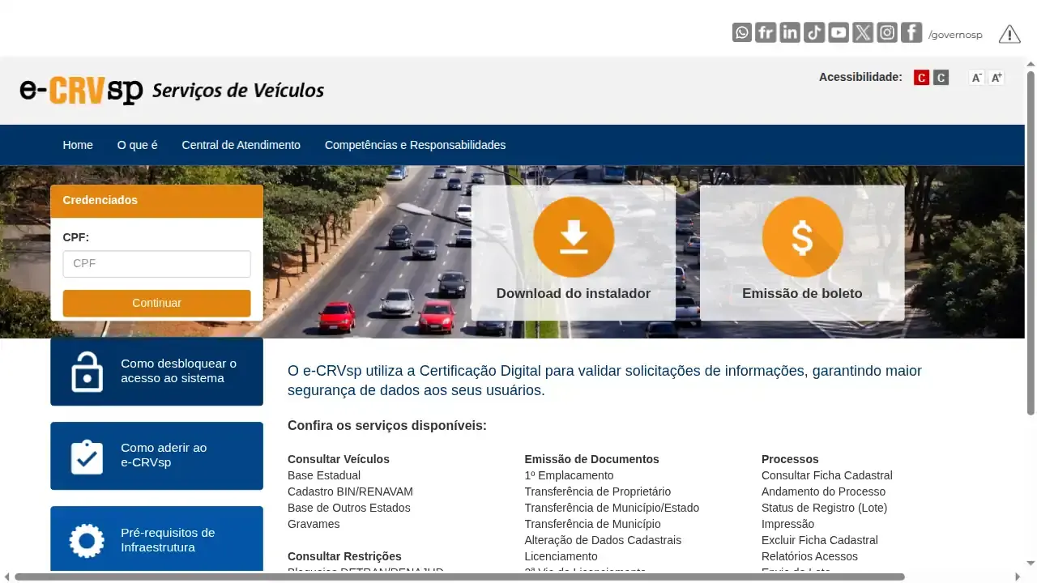The width and height of the screenshot is (1037, 583).
Task: Open the LinkedIn social icon
Action: click(790, 32)
